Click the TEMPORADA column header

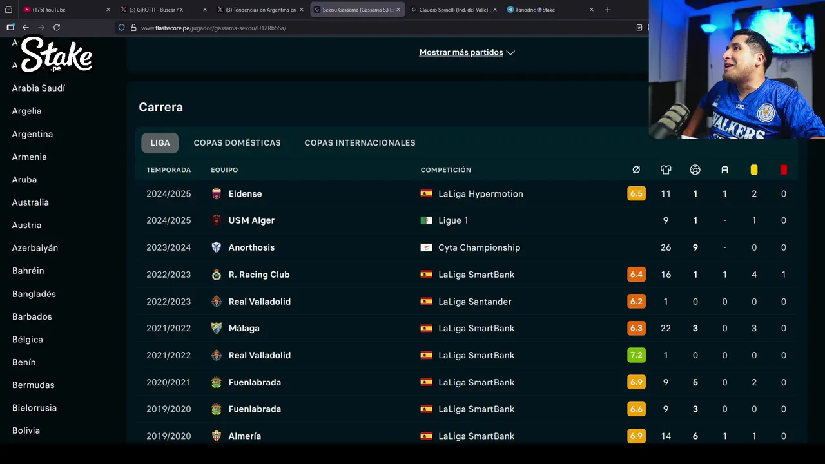pyautogui.click(x=168, y=170)
